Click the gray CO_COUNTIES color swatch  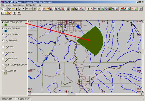pos(6,73)
